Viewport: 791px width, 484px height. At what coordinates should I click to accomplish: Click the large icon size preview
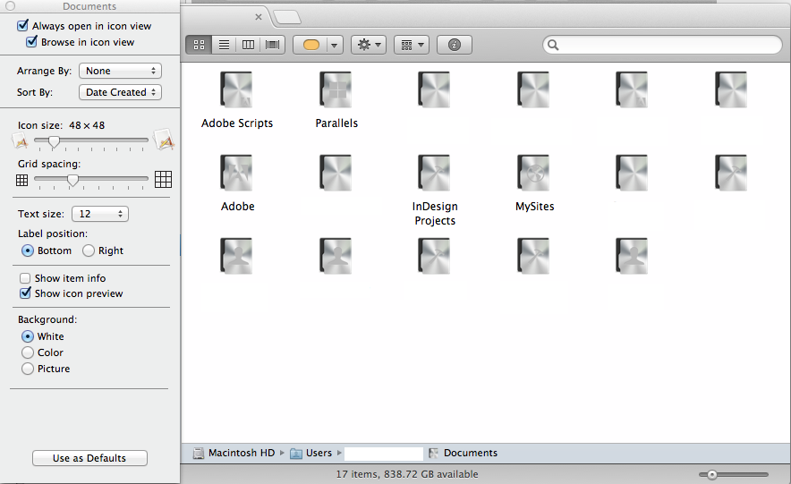point(164,140)
